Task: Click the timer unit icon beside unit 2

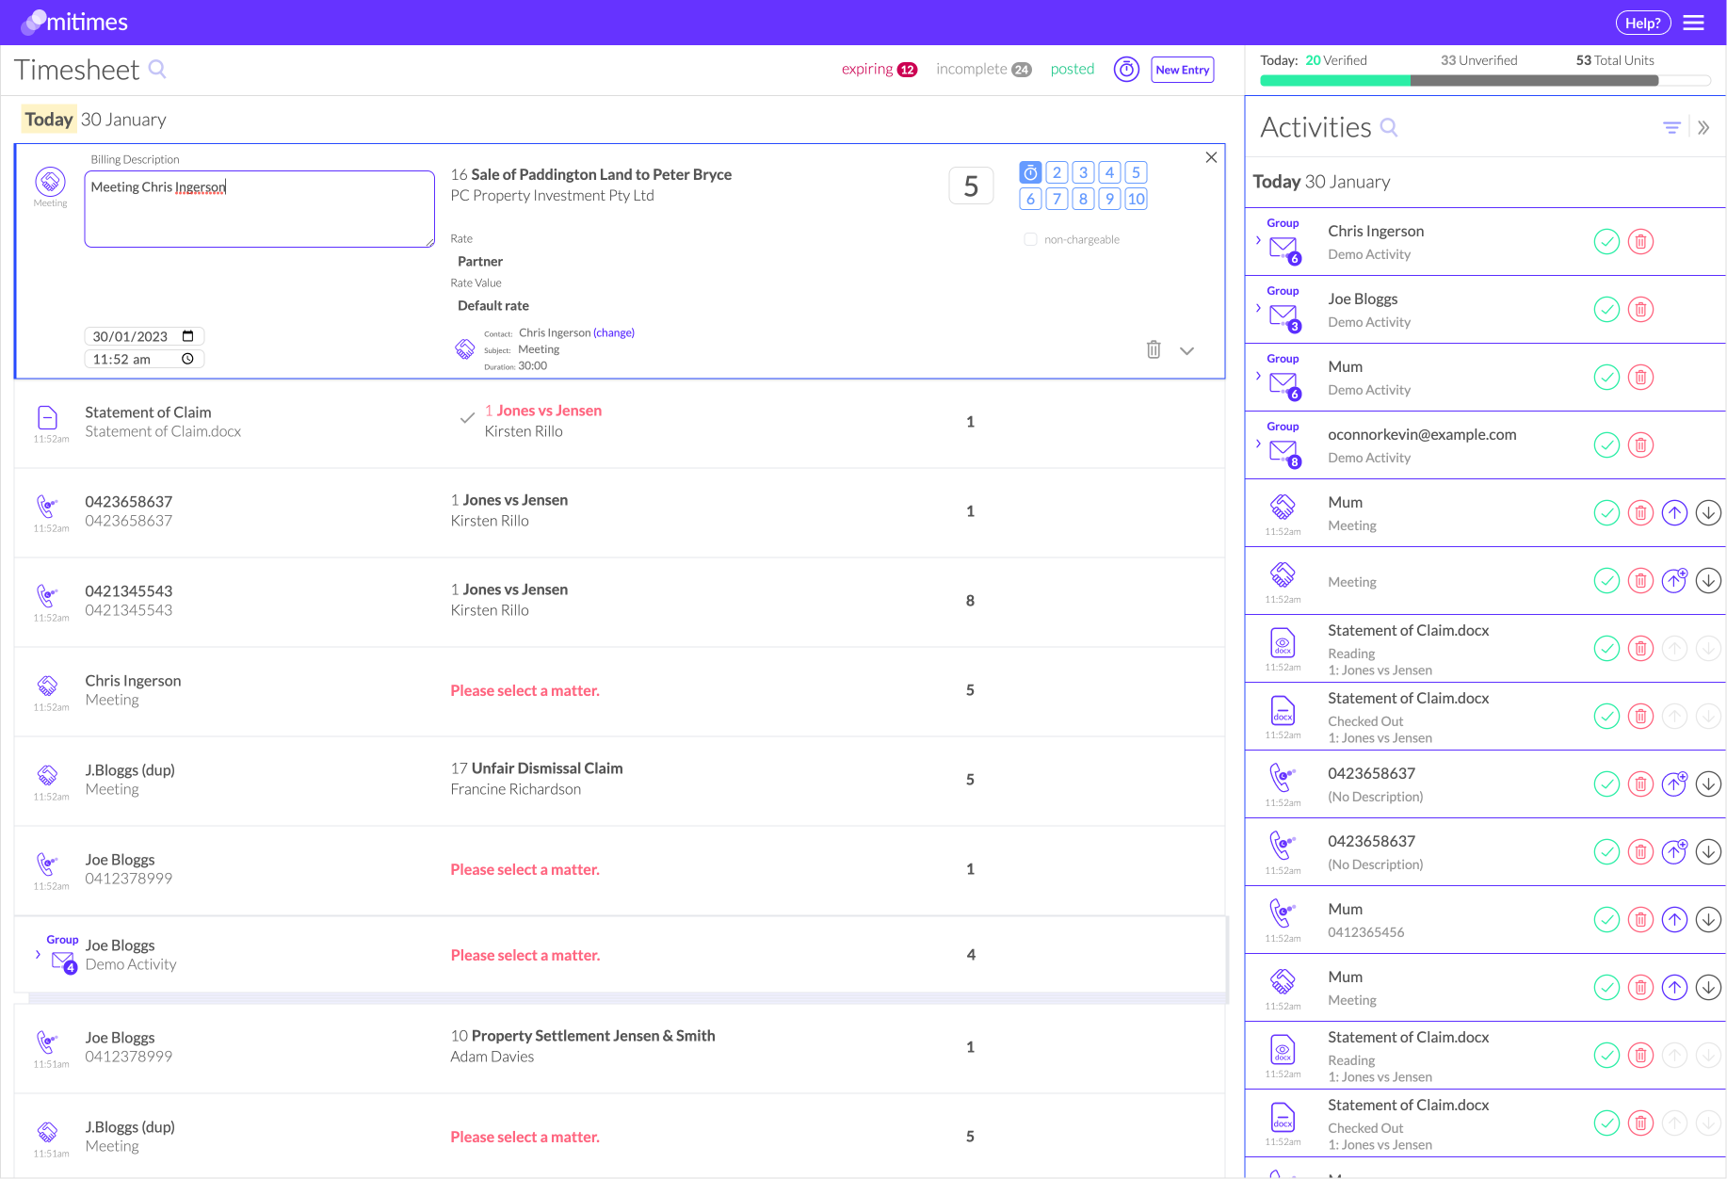Action: (x=1030, y=172)
